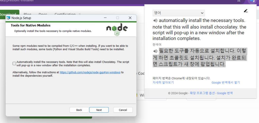
Task: Open the Certification link on the Node.js website
Action: 67,14
